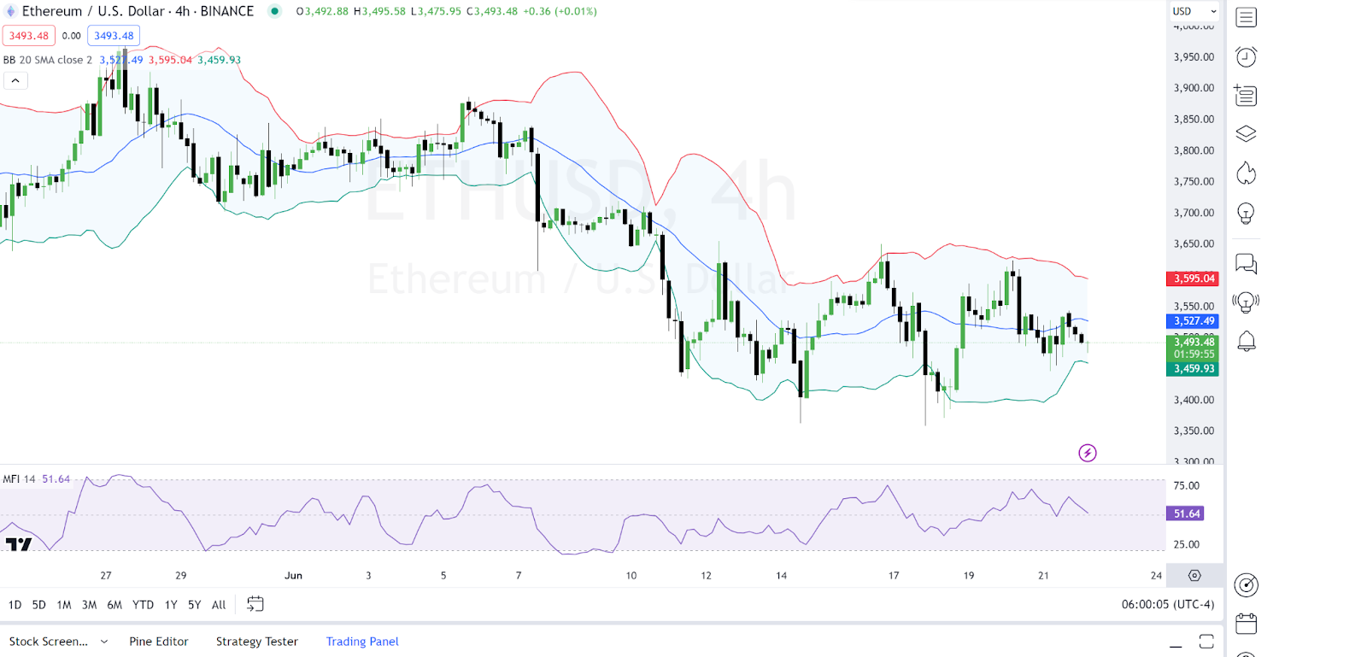Click the 24 date label on time axis
Image resolution: width=1367 pixels, height=657 pixels.
point(1156,576)
